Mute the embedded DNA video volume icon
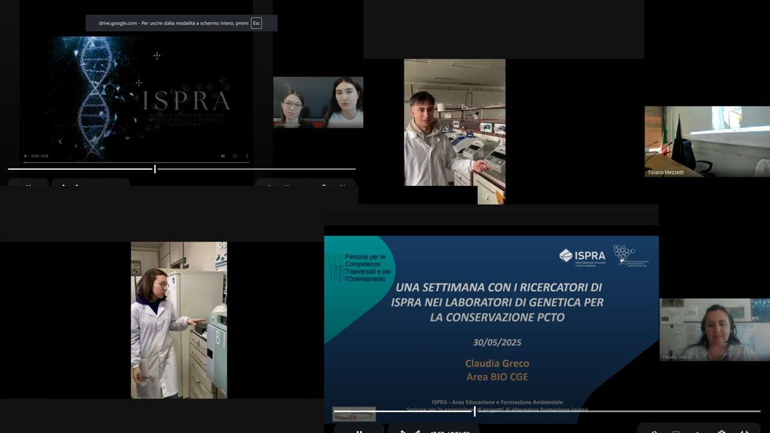This screenshot has width=770, height=433. (x=223, y=156)
